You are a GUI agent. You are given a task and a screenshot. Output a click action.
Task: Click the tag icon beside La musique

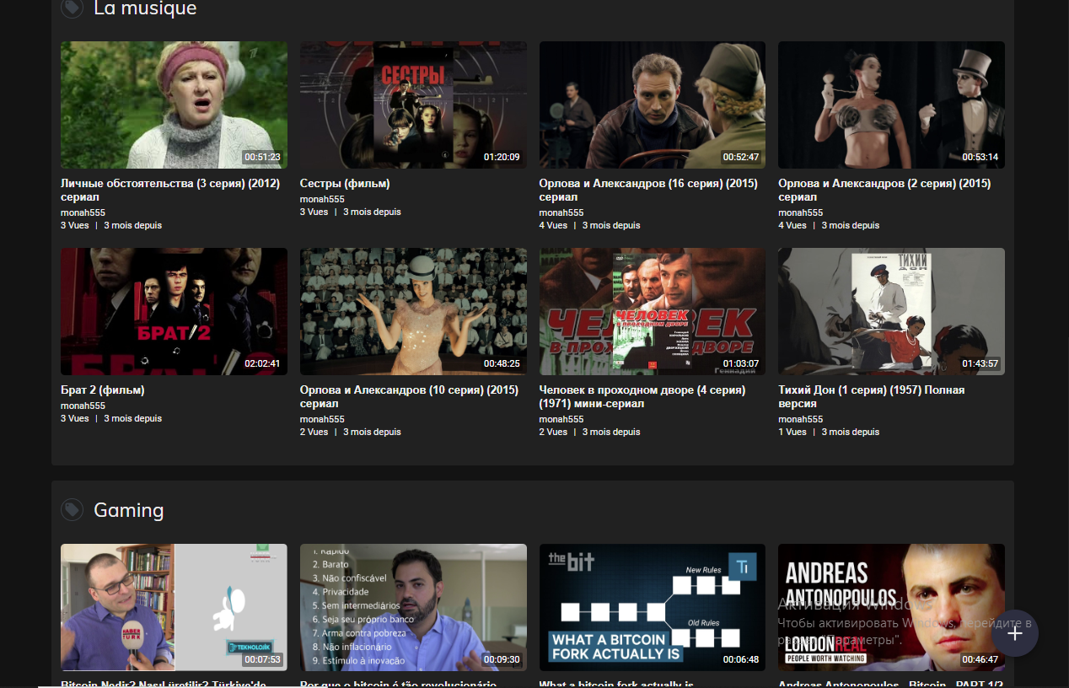click(x=73, y=8)
